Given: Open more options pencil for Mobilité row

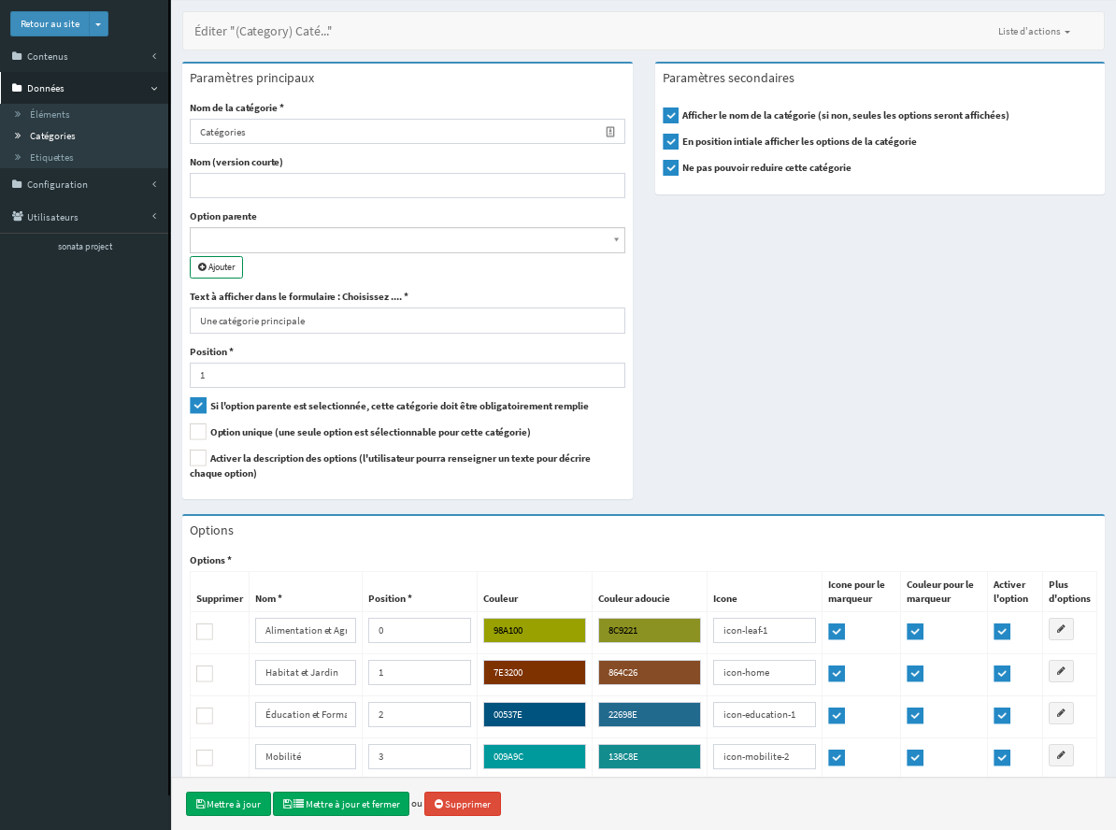Looking at the screenshot, I should click(x=1061, y=755).
